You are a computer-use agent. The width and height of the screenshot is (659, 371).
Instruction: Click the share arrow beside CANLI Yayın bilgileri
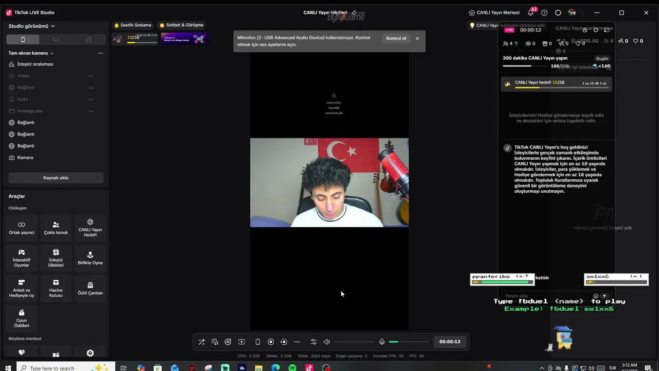(x=354, y=12)
